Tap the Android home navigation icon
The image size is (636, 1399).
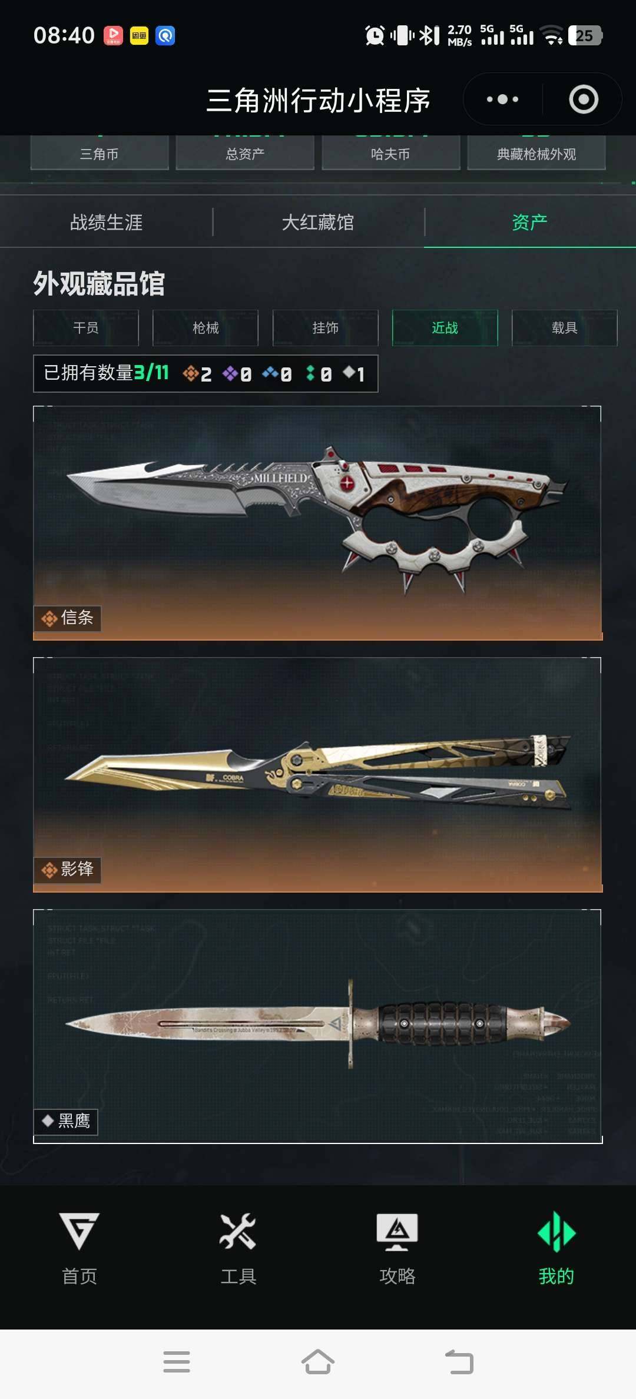pyautogui.click(x=318, y=1362)
